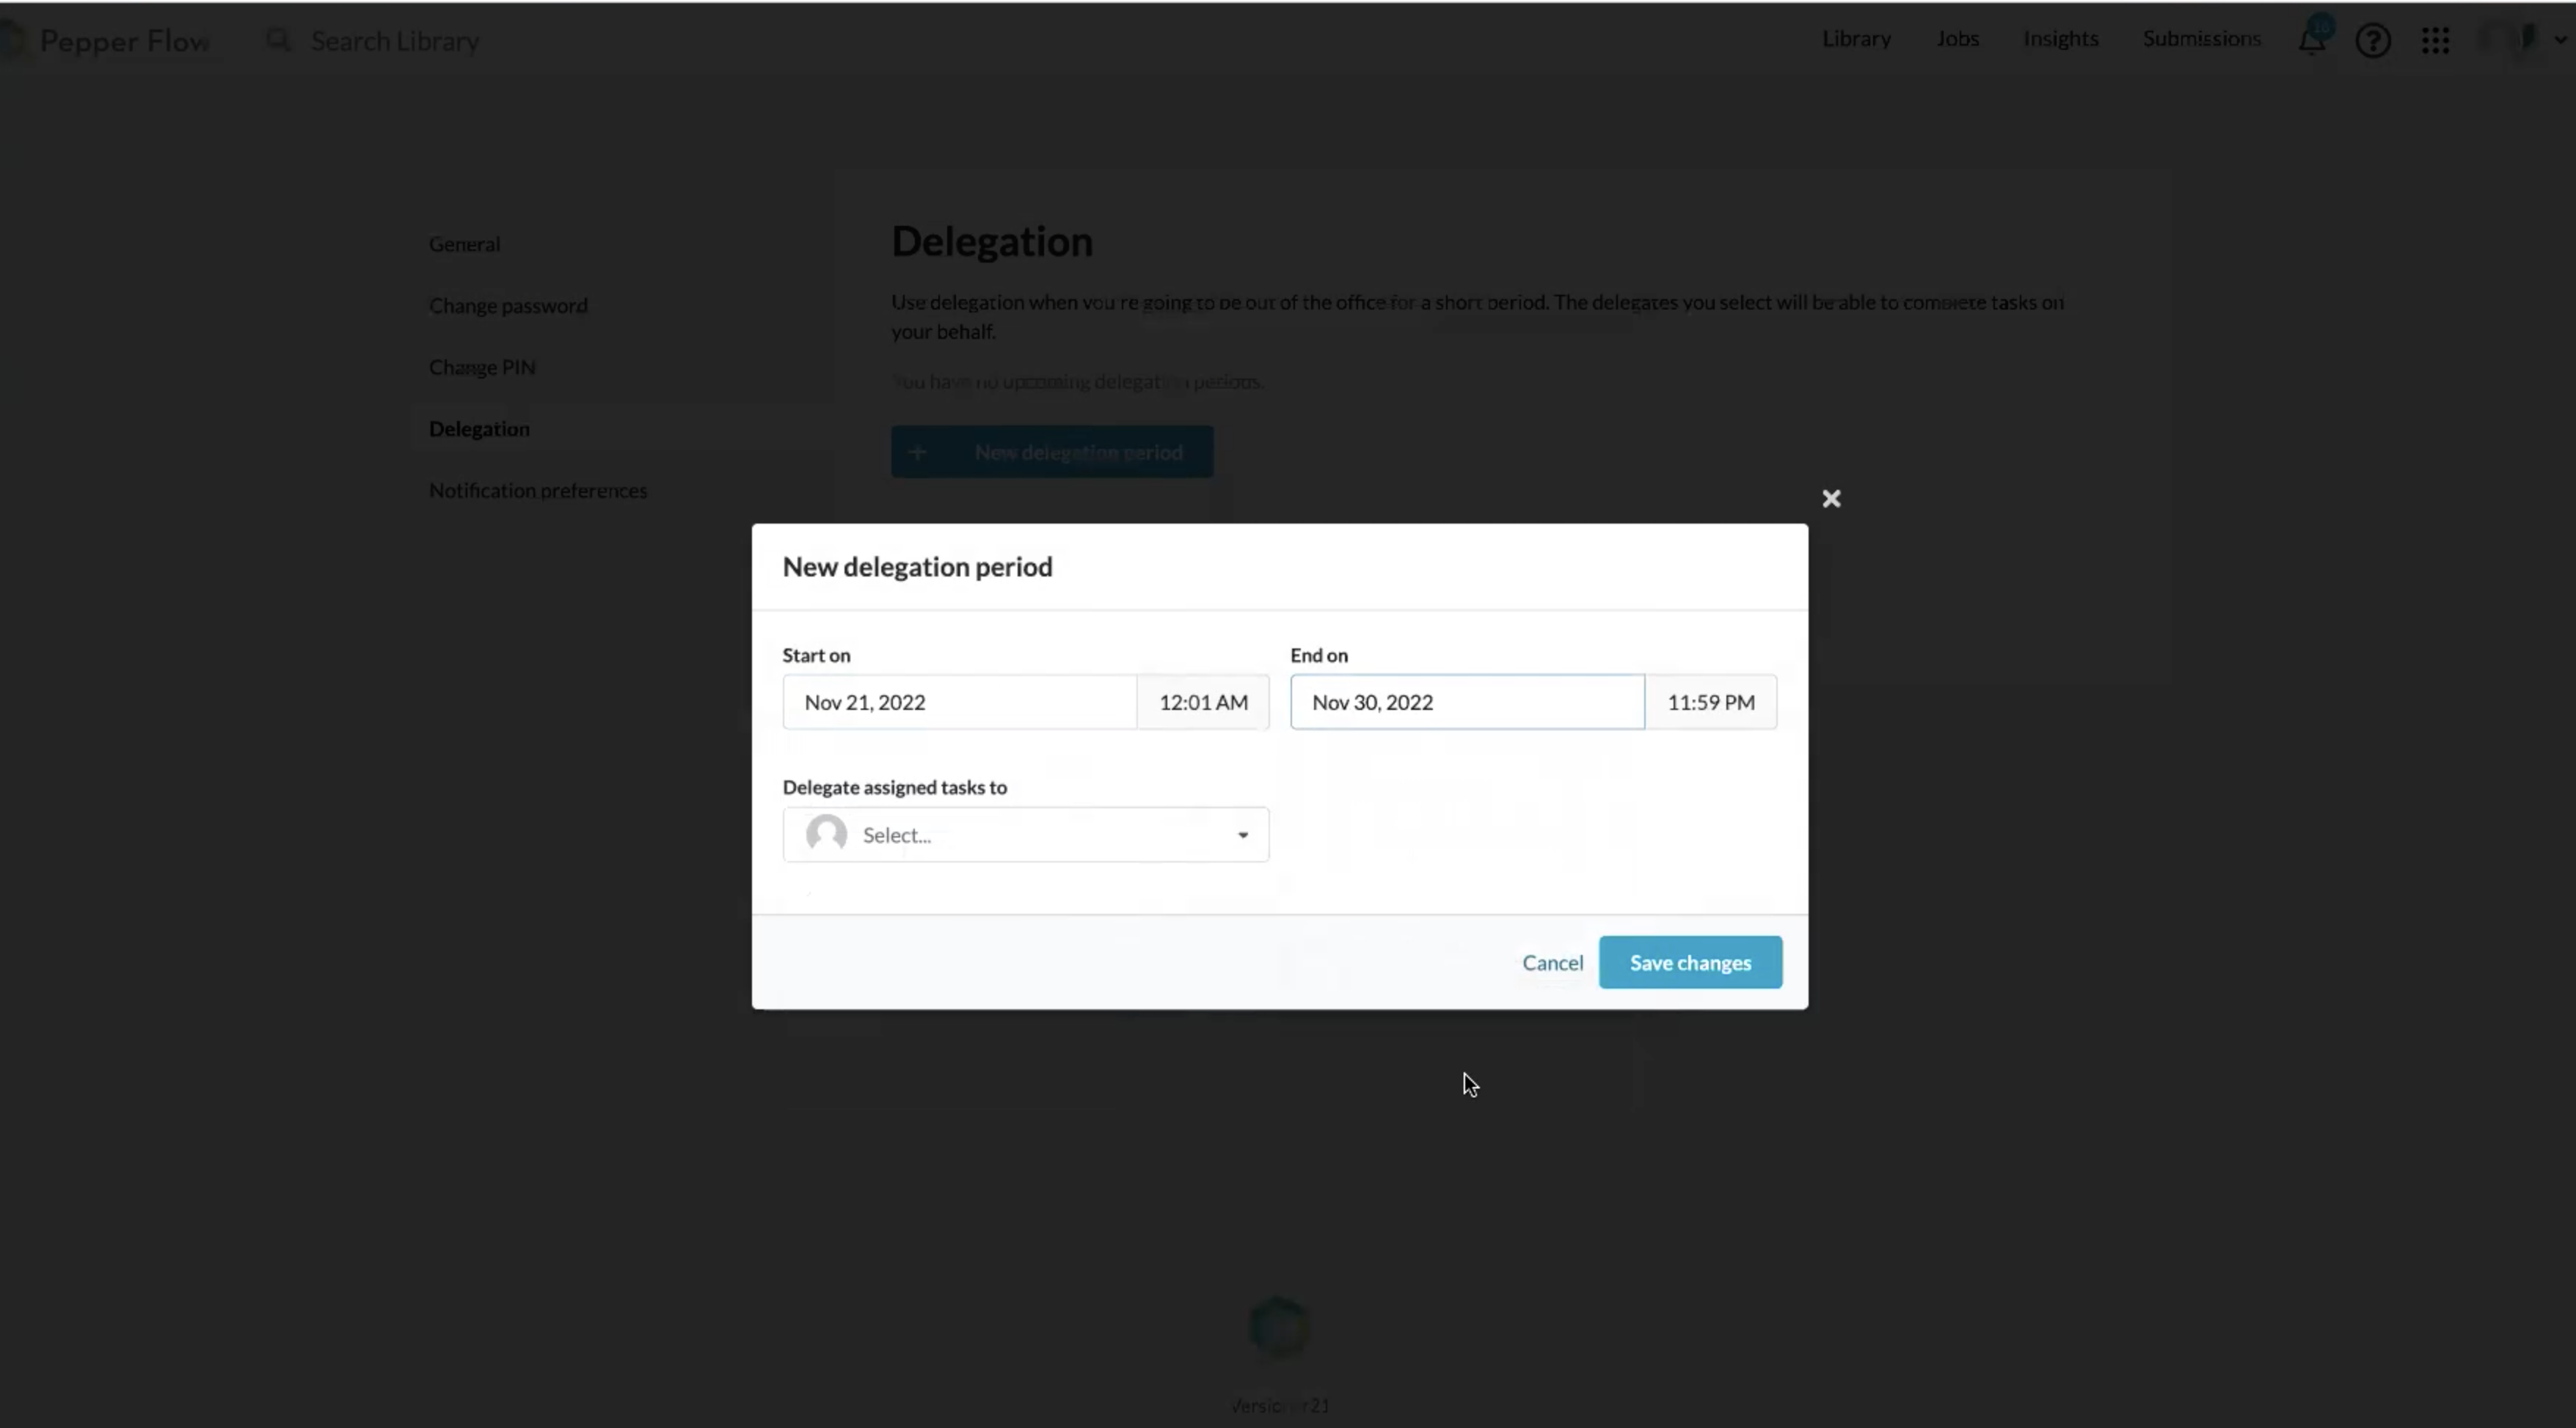Click the End on date field
The image size is (2576, 1428).
pos(1466,703)
